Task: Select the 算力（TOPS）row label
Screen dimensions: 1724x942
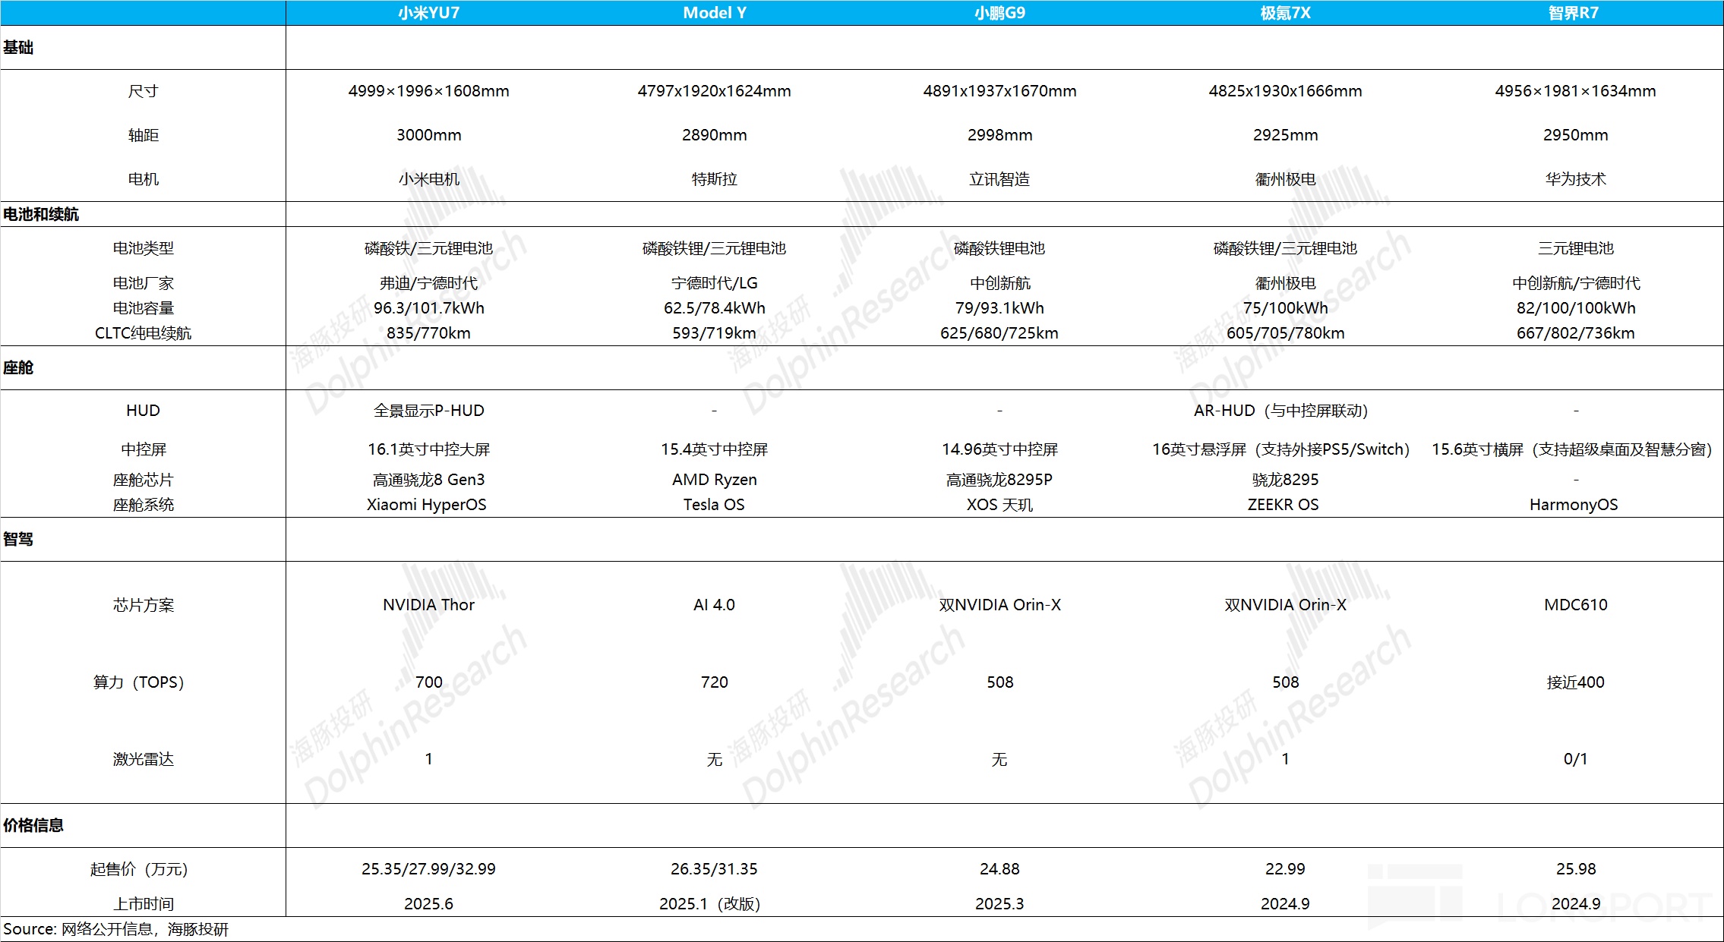Action: coord(138,682)
